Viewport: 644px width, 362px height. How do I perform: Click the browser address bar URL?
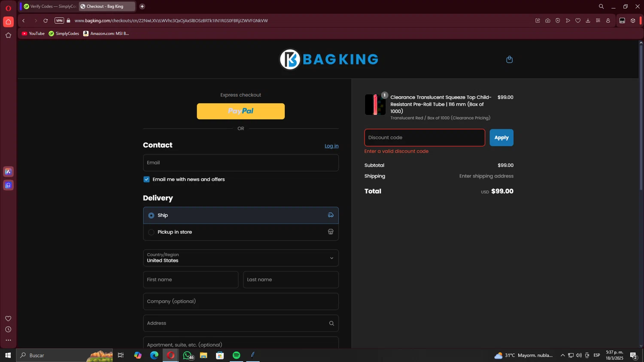click(171, 21)
